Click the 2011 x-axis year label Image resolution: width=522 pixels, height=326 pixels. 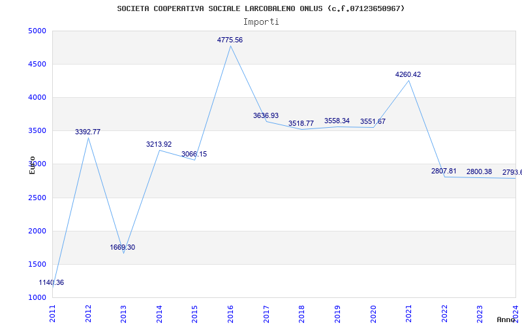[x=53, y=314]
